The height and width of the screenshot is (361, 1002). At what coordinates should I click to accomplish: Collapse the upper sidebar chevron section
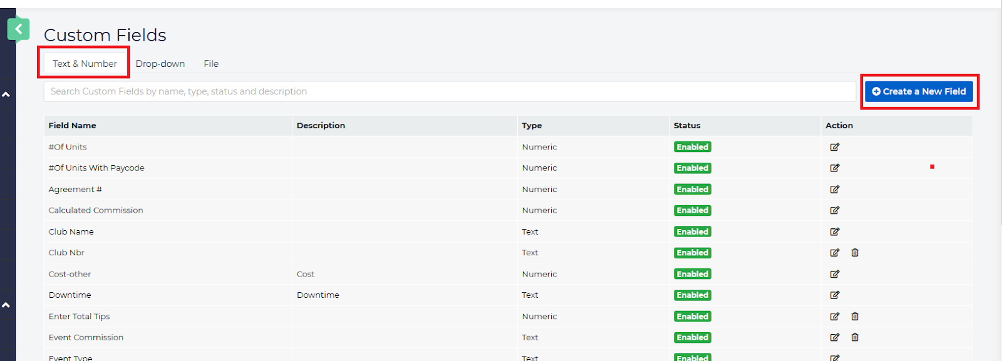(x=6, y=94)
